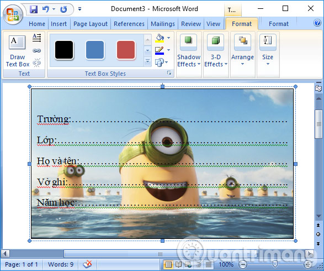Click the top-left corner handle of the text box
Image resolution: width=324 pixels, height=271 pixels.
click(29, 86)
